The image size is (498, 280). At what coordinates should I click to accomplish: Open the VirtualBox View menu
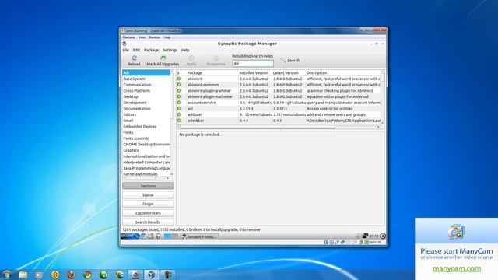click(x=142, y=37)
